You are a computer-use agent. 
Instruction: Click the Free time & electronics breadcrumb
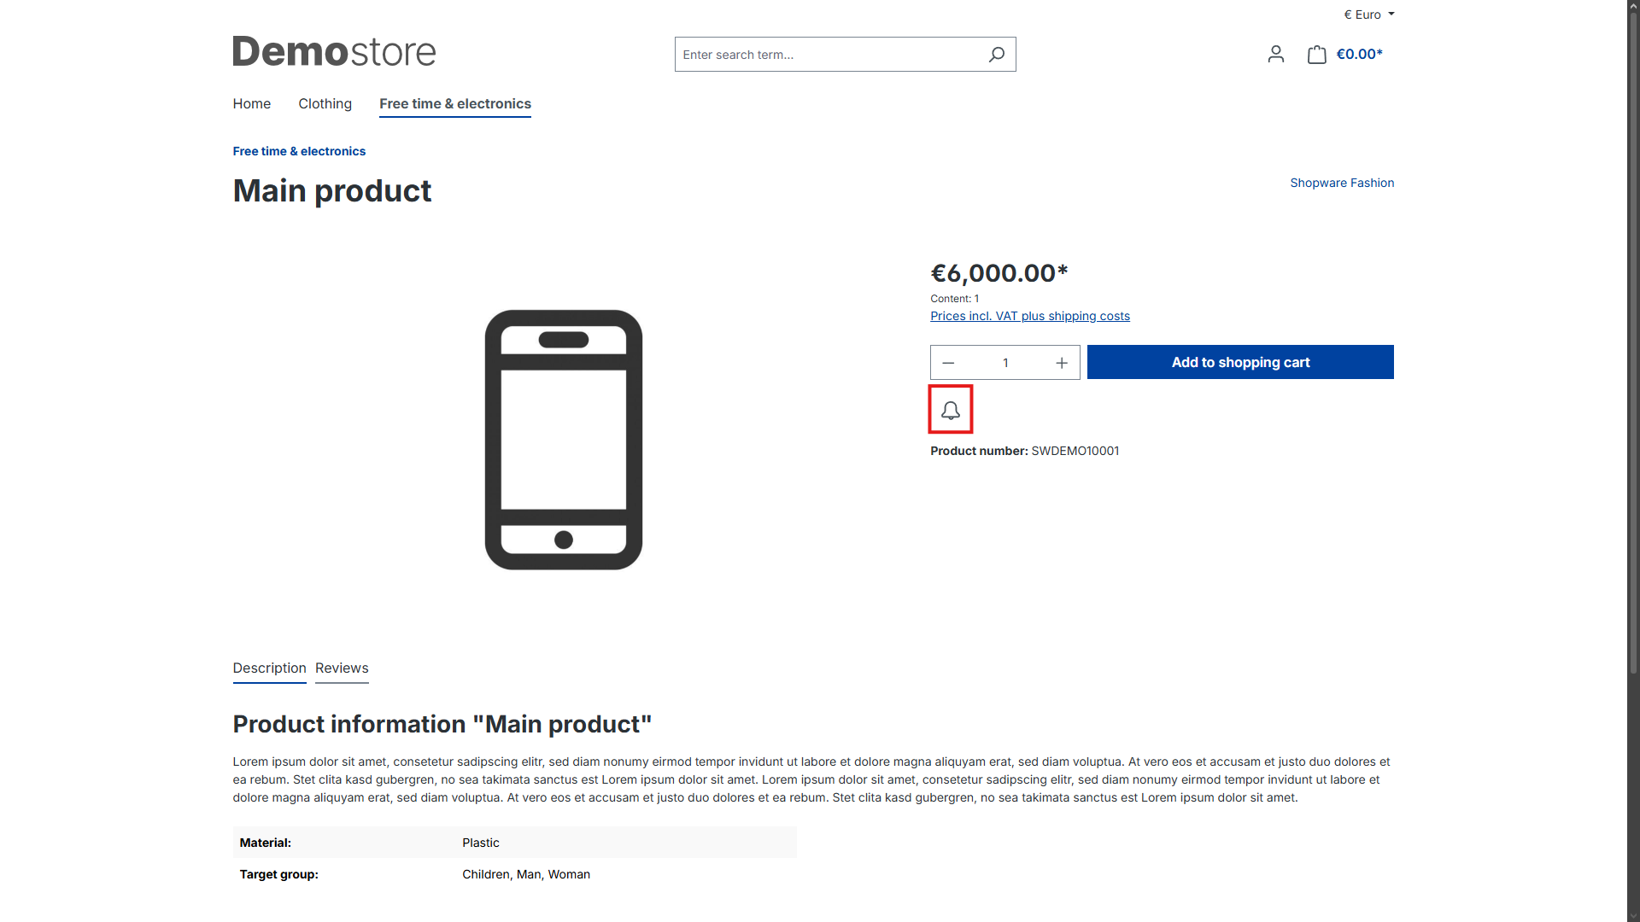coord(299,151)
